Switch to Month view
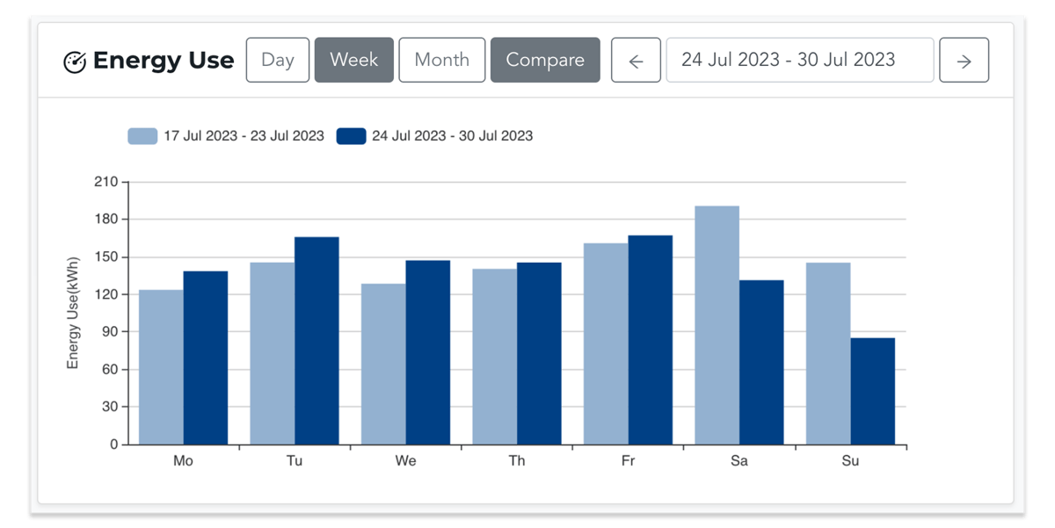The height and width of the screenshot is (528, 1055). [442, 60]
